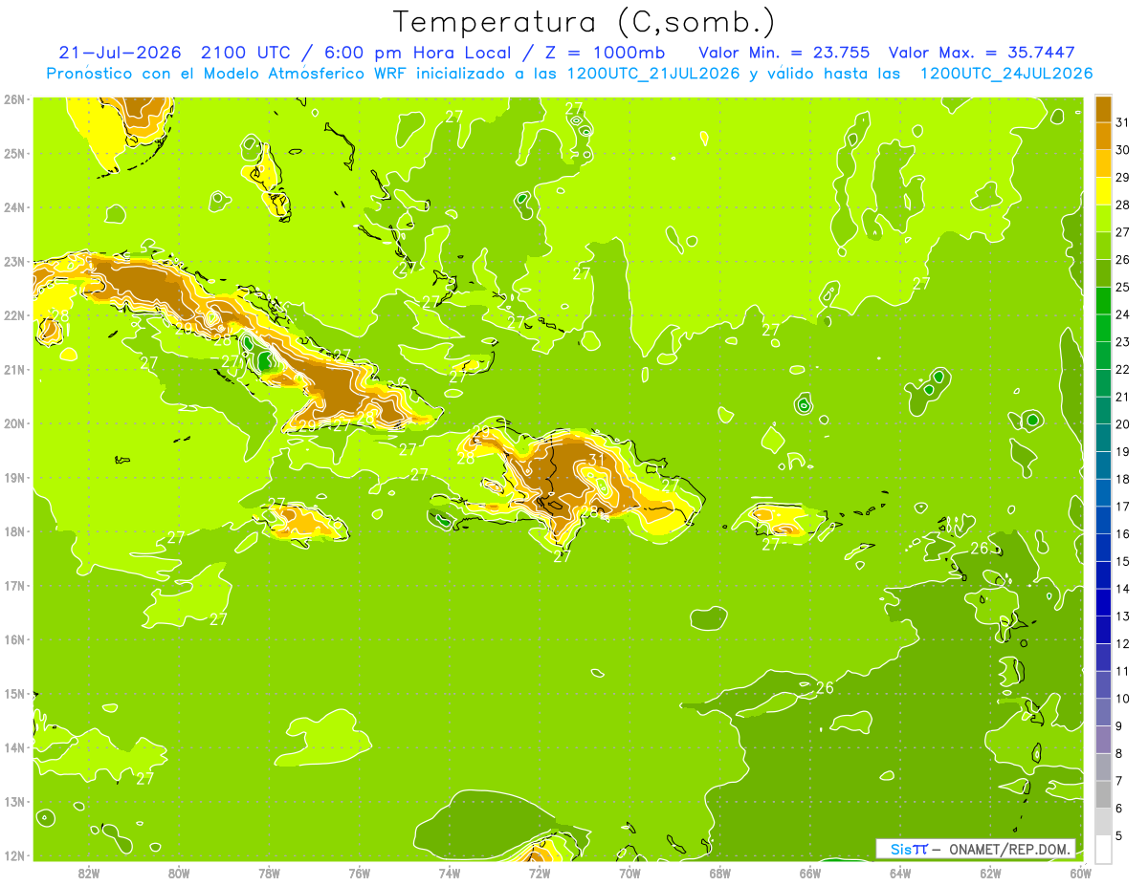The image size is (1148, 886).
Task: Click the 24N latitude axis label
Action: pos(14,207)
